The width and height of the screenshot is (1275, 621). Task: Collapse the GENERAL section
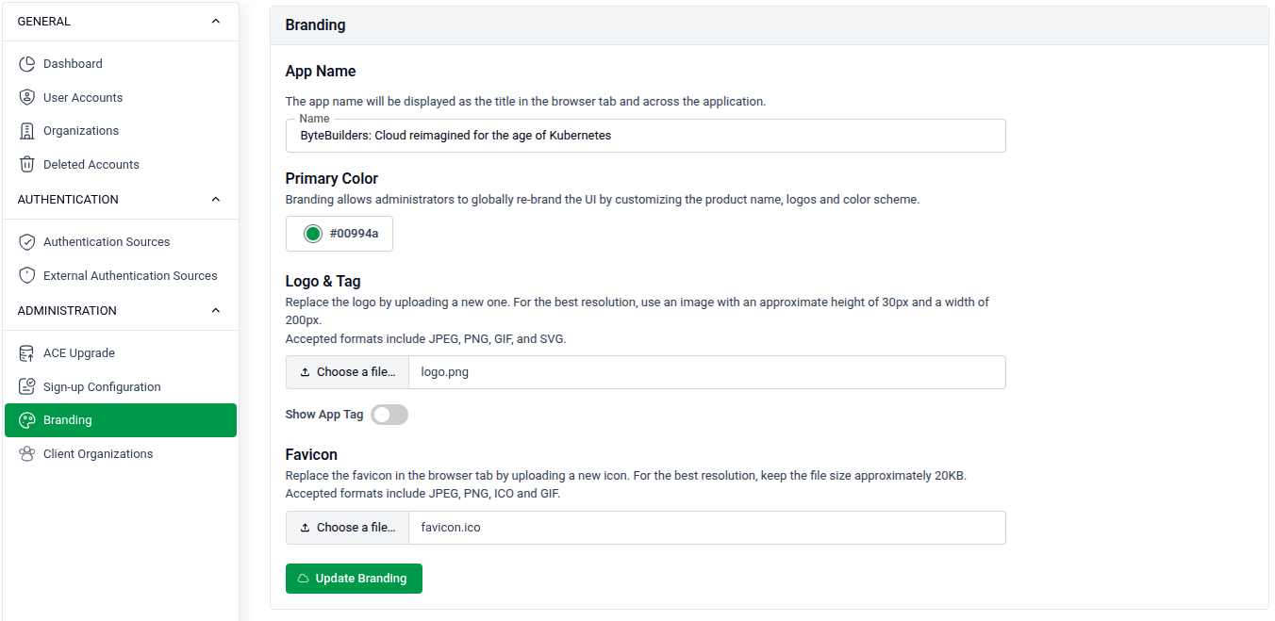pos(215,20)
